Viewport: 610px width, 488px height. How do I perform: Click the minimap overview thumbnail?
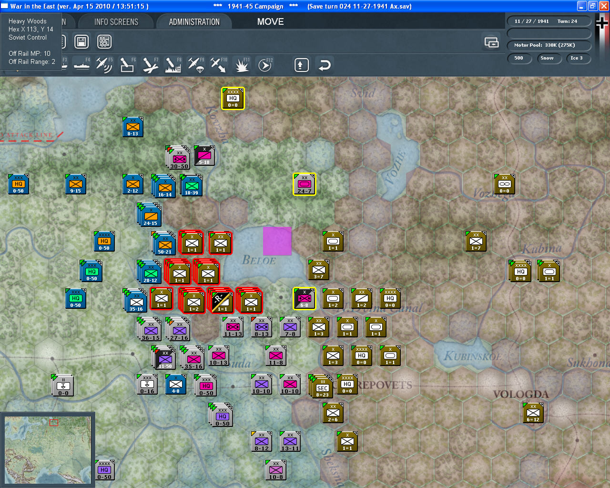point(48,449)
